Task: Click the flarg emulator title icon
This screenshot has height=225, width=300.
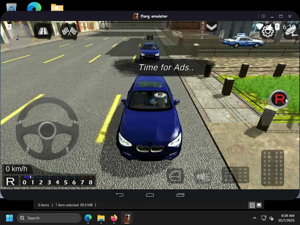Action: [136, 16]
